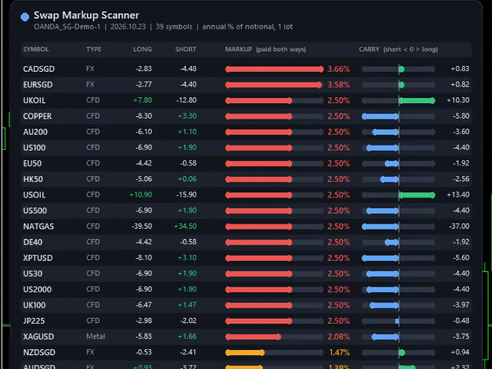Screen dimensions: 492x369
Task: Click the 1.47% markup value for NZDSGD
Action: [339, 352]
